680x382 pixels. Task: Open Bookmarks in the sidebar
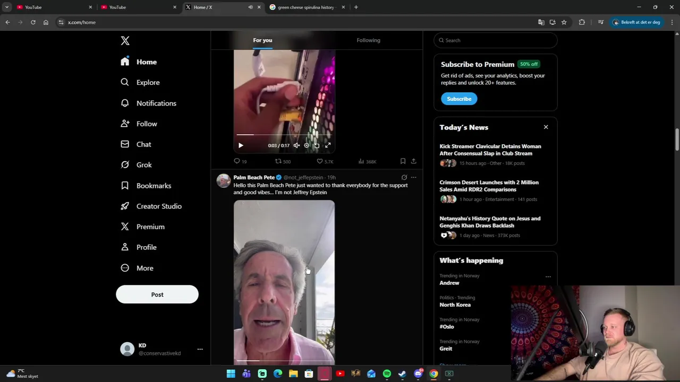tap(146, 186)
